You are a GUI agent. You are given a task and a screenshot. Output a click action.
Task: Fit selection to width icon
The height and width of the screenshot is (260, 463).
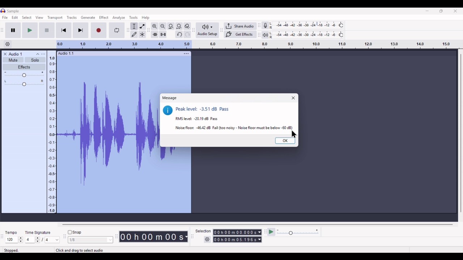[x=171, y=26]
